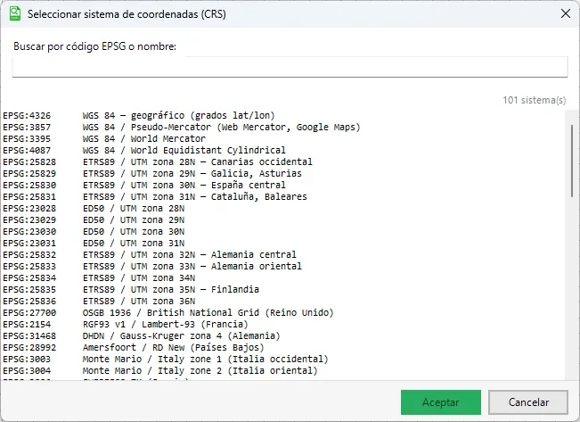
Task: Select EPSG:25828 Canarias occidental row
Action: pos(283,161)
